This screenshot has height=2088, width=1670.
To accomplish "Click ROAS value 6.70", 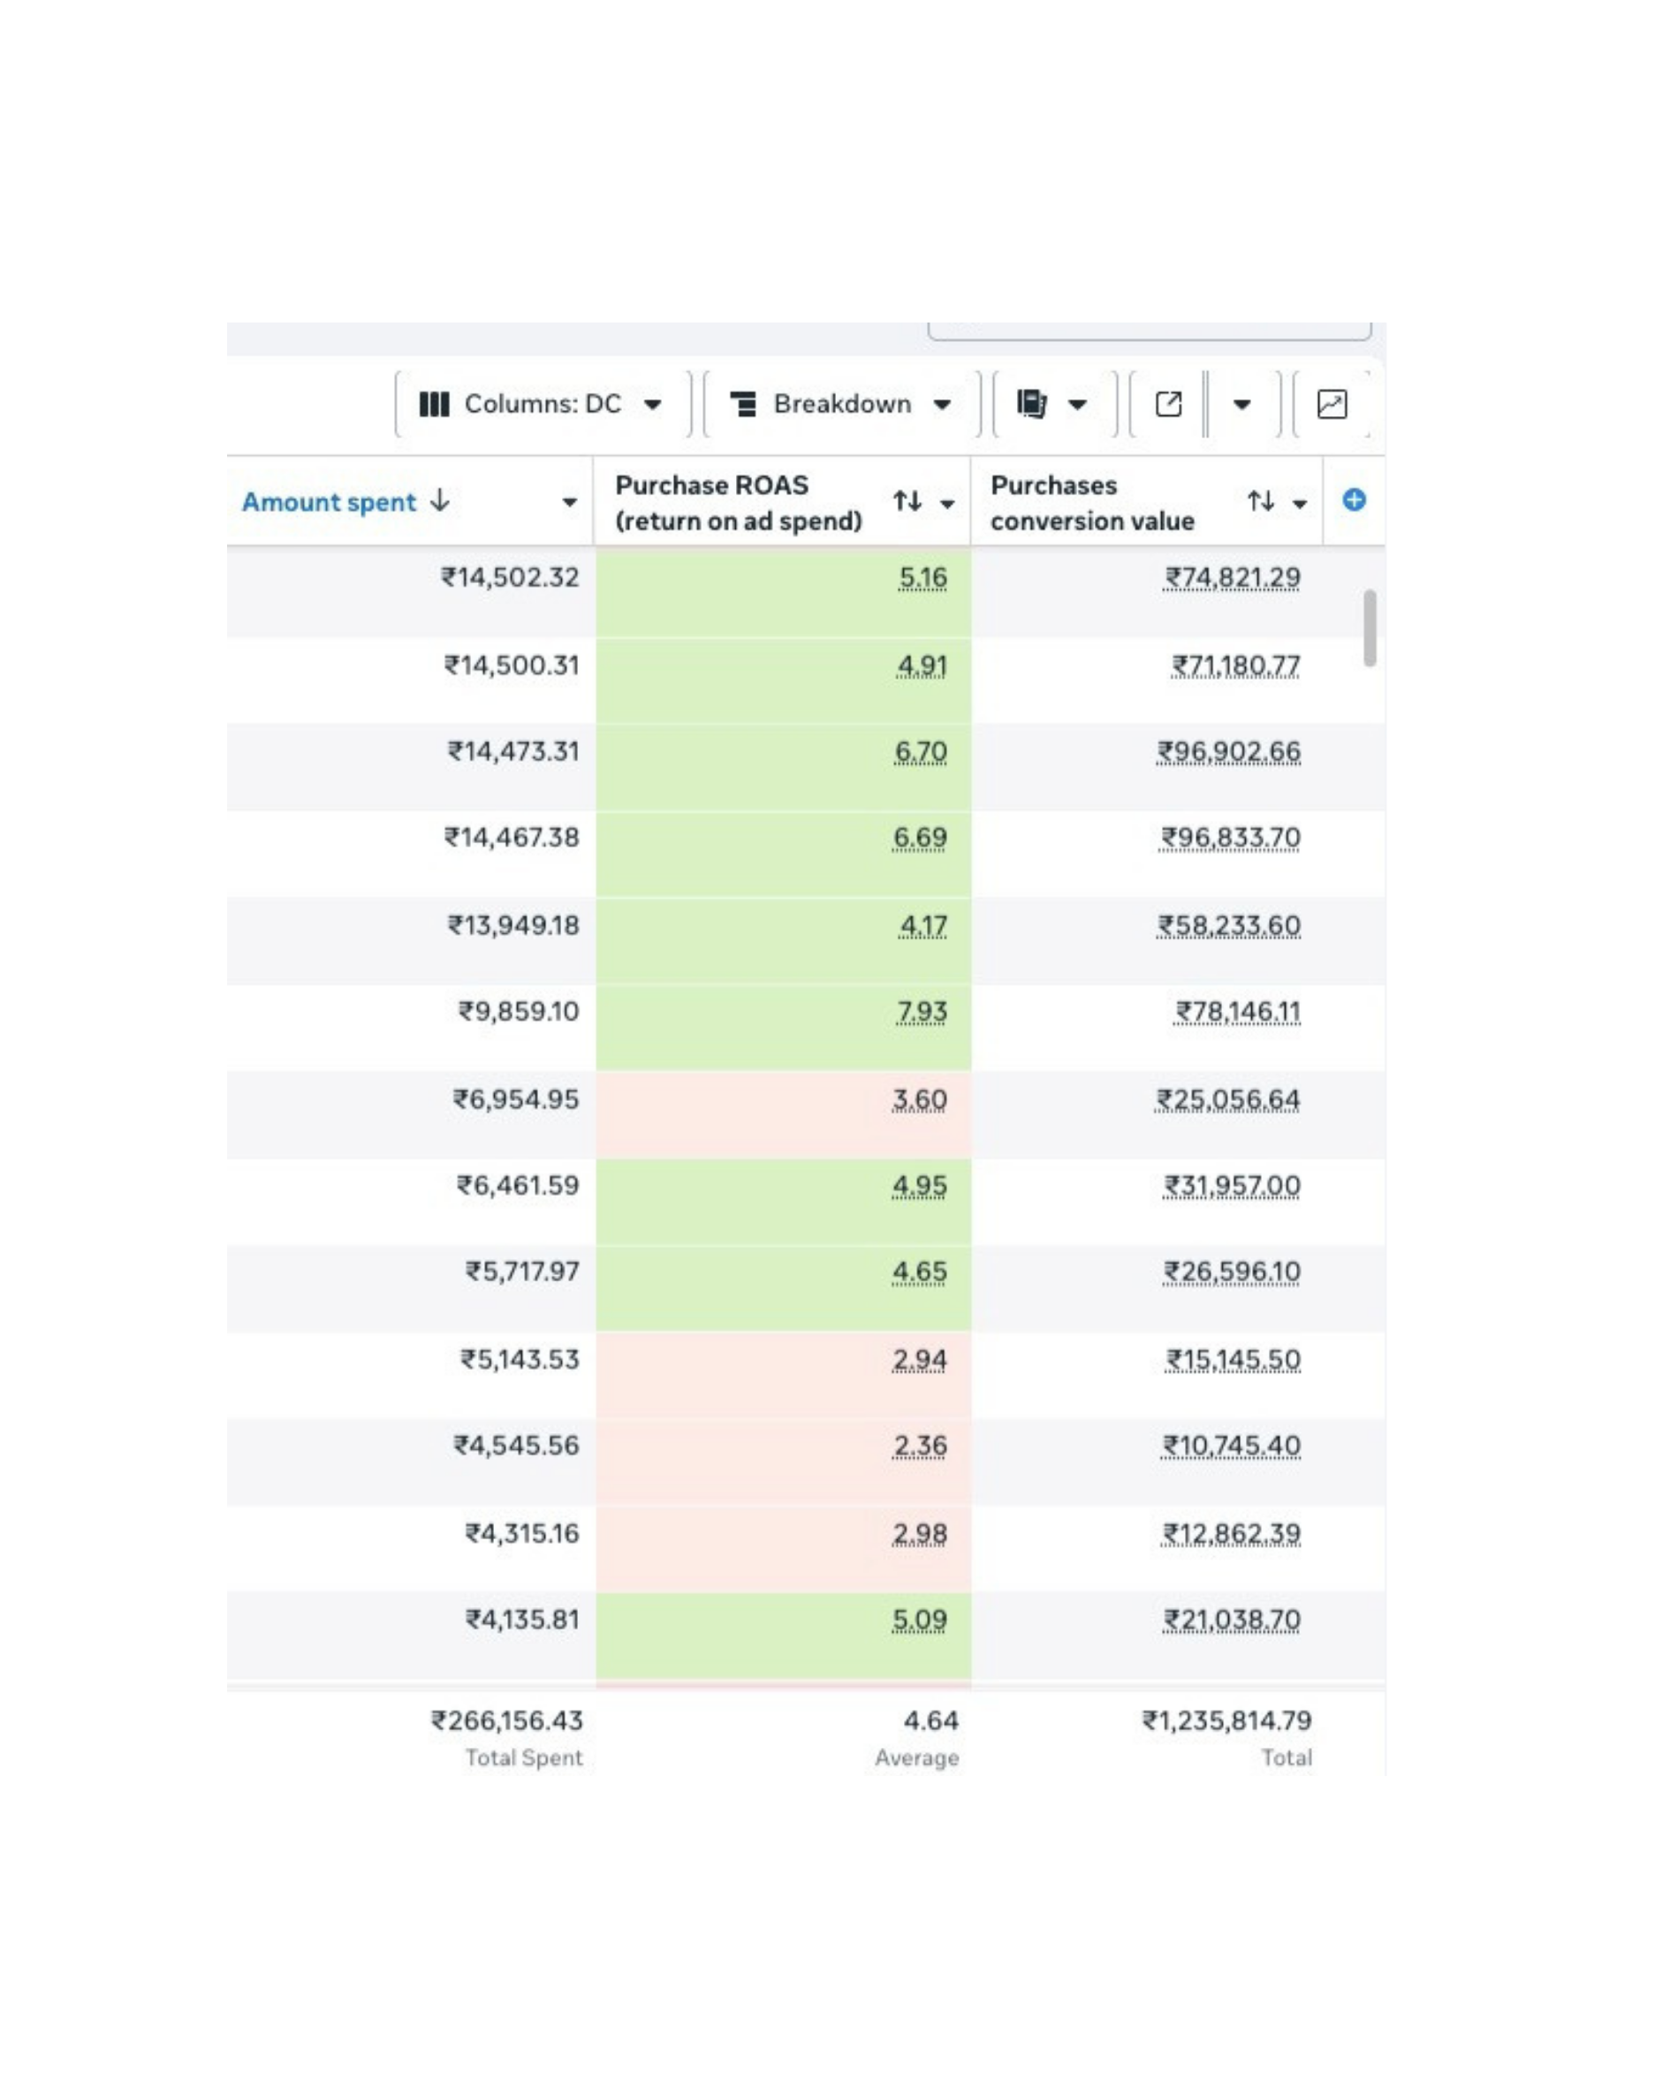I will (922, 752).
